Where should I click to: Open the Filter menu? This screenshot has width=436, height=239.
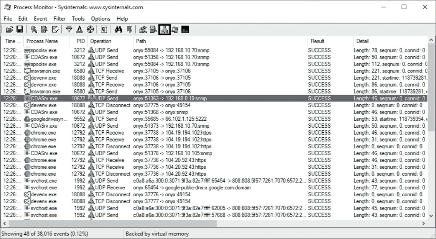pos(60,19)
